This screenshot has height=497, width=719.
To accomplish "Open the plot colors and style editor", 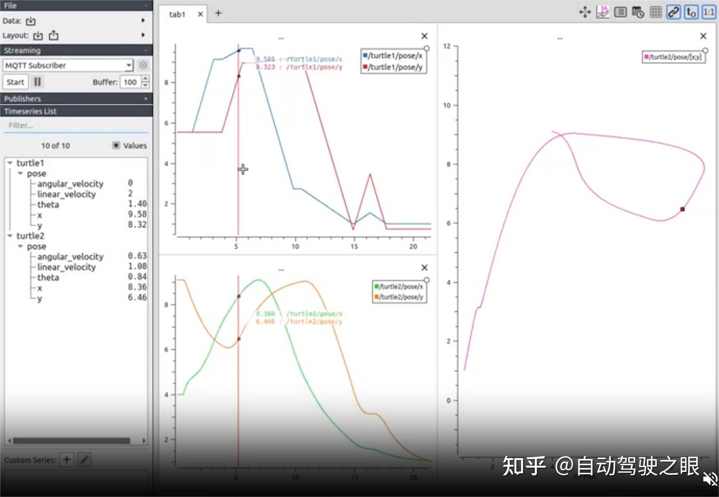I will click(x=602, y=12).
